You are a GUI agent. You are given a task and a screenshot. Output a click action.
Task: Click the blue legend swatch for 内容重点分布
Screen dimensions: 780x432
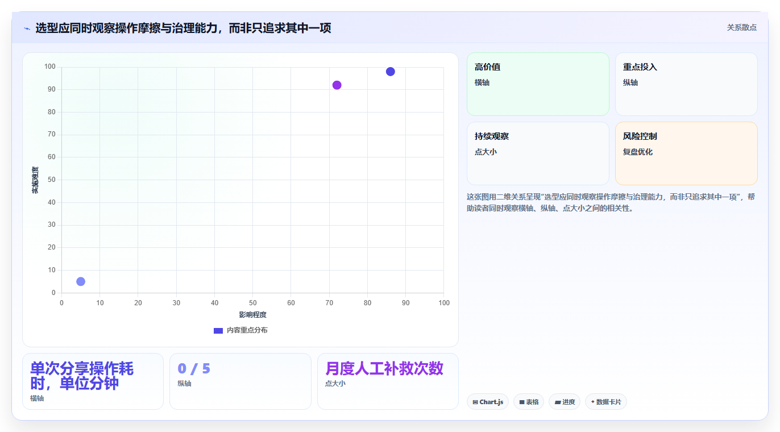pos(218,330)
